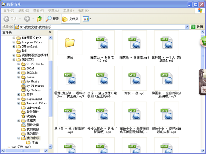Open the 工具(T) menu

[x=68, y=11]
